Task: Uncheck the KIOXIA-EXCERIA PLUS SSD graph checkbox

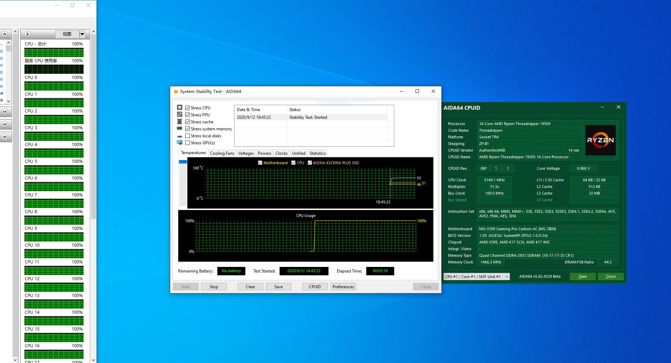Action: coord(310,163)
